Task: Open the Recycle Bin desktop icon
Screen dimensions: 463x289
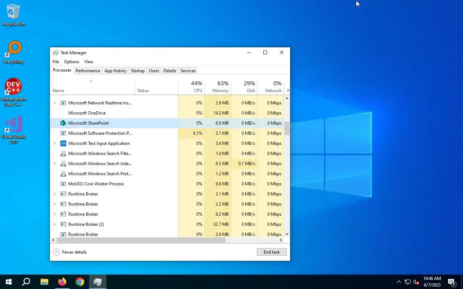Action: tap(13, 15)
